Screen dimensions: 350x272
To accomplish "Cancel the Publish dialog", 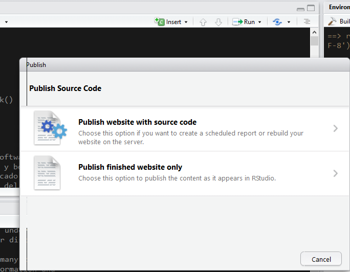I will tap(321, 259).
